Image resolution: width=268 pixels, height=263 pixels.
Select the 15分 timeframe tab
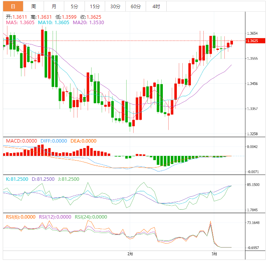tap(95, 6)
